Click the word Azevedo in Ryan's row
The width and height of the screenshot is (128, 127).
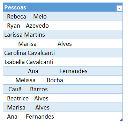tap(37, 26)
